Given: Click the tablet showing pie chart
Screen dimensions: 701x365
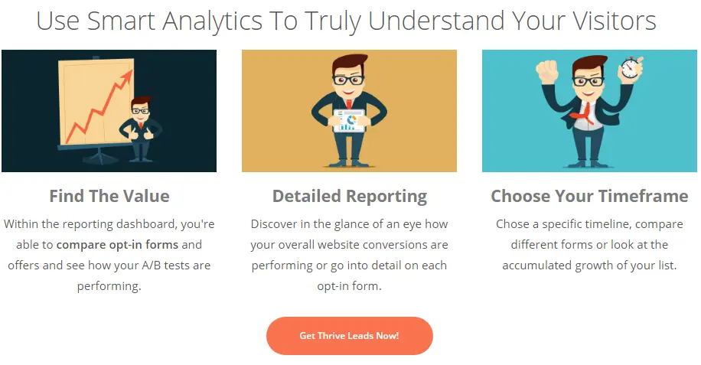Looking at the screenshot, I should (x=349, y=120).
